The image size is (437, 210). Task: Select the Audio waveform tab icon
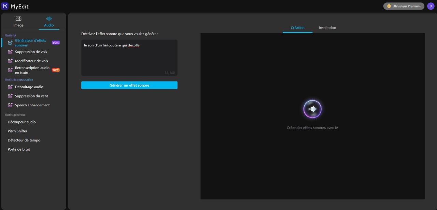click(49, 19)
